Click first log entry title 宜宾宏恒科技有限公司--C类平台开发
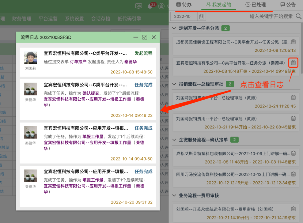Screen dimensions: 303x223 pyautogui.click(x=85, y=53)
